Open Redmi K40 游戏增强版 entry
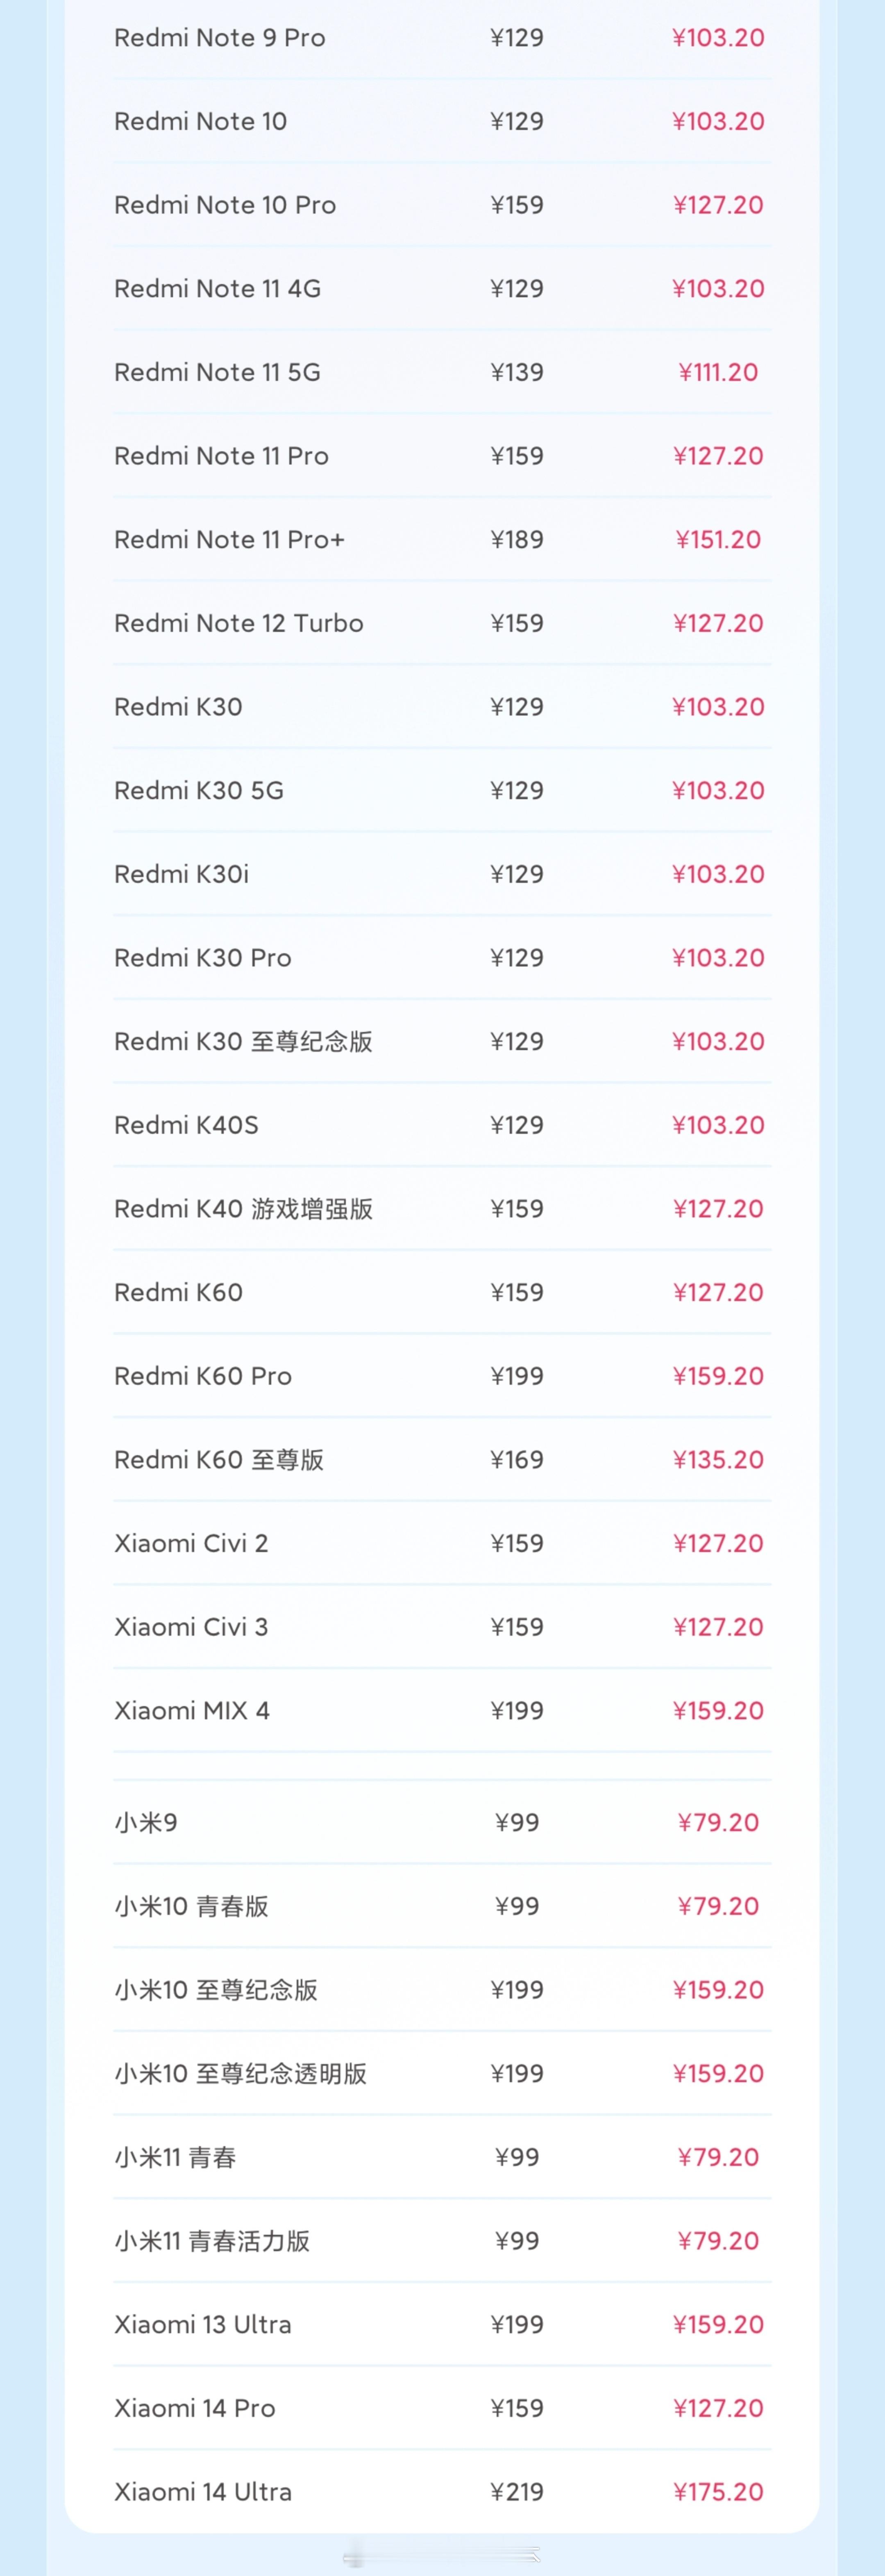Image resolution: width=885 pixels, height=2576 pixels. [442, 1209]
